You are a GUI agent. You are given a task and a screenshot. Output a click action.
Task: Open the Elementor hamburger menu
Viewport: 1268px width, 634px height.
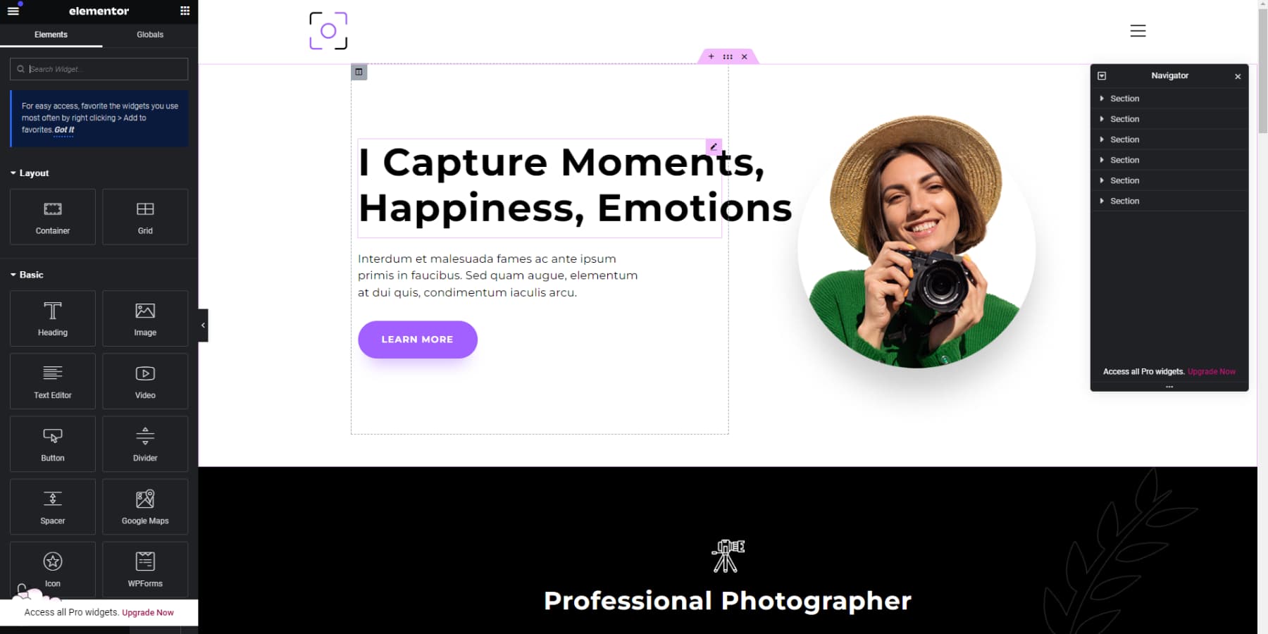(x=13, y=11)
